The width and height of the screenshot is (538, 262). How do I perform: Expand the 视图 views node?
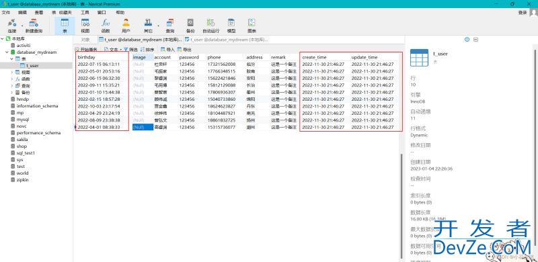click(11, 73)
